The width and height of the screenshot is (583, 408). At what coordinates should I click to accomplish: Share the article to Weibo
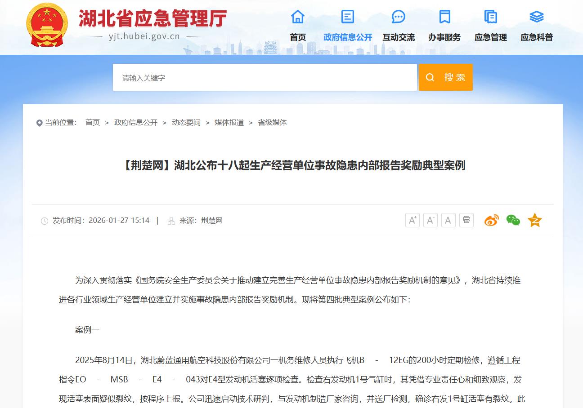pyautogui.click(x=491, y=220)
